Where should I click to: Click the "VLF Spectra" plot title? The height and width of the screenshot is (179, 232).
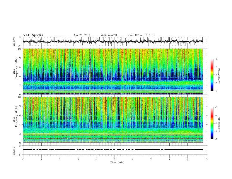pyautogui.click(x=33, y=35)
